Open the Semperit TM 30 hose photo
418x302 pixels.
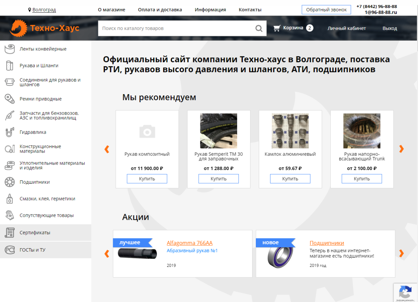point(219,131)
